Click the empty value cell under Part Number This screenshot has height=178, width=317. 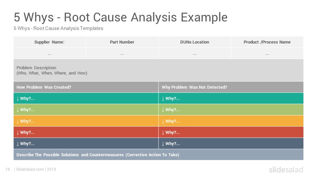point(122,53)
